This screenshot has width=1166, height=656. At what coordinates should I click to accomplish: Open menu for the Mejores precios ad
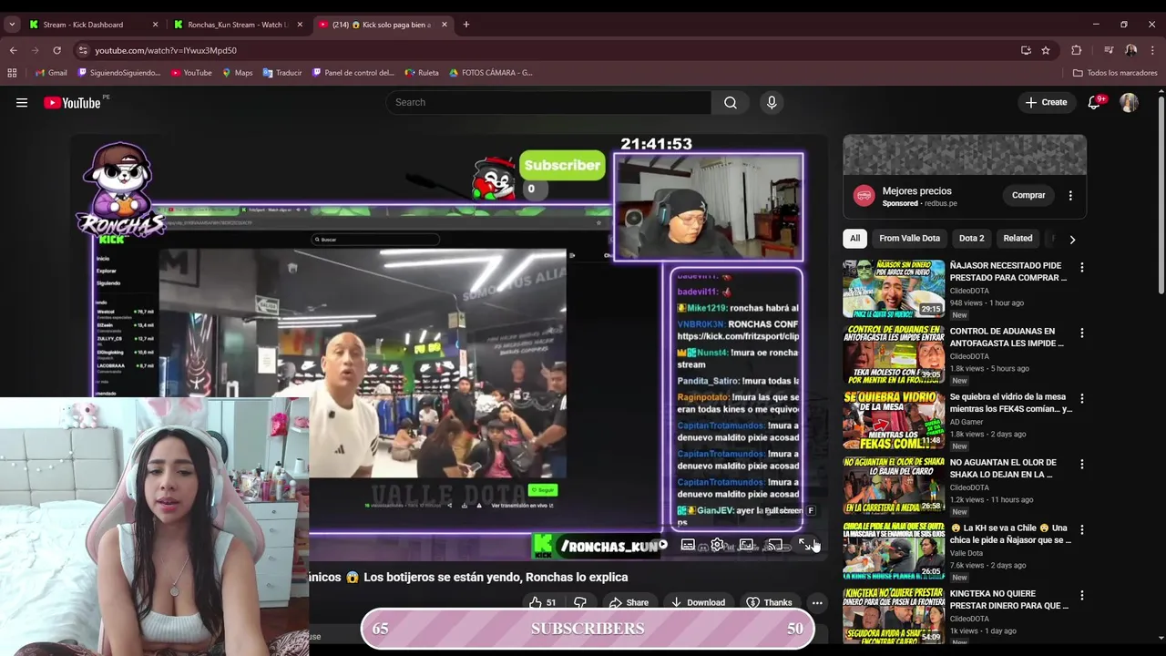point(1070,195)
